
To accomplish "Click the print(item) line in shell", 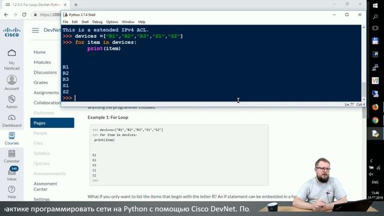I will tap(104, 49).
